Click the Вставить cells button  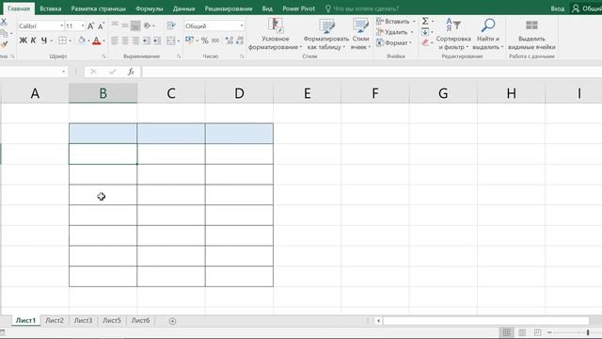tap(396, 21)
